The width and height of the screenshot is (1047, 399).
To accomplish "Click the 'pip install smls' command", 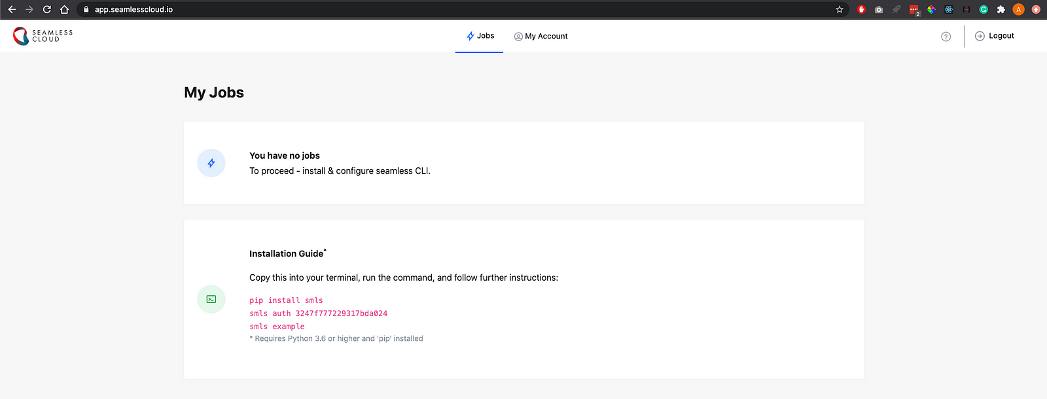I will point(286,300).
